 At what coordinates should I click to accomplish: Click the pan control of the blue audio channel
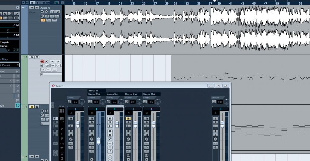pyautogui.click(x=97, y=109)
